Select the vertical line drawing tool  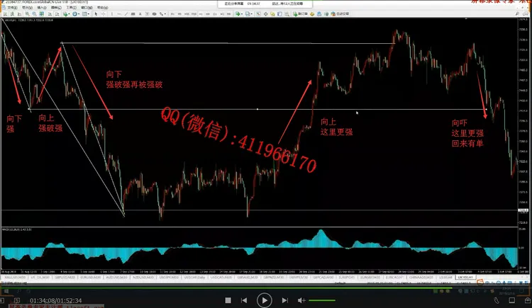coord(112,14)
